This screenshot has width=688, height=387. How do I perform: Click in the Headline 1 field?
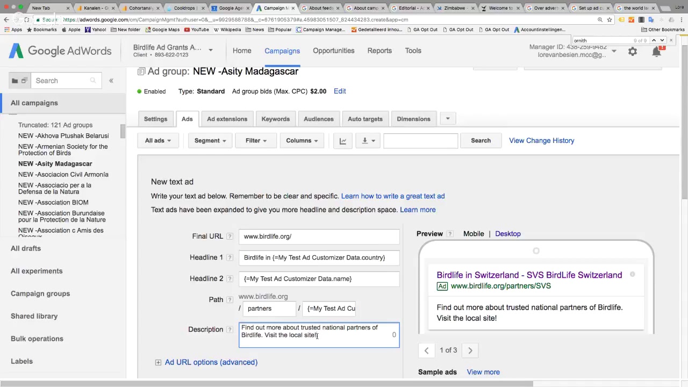[x=319, y=257]
